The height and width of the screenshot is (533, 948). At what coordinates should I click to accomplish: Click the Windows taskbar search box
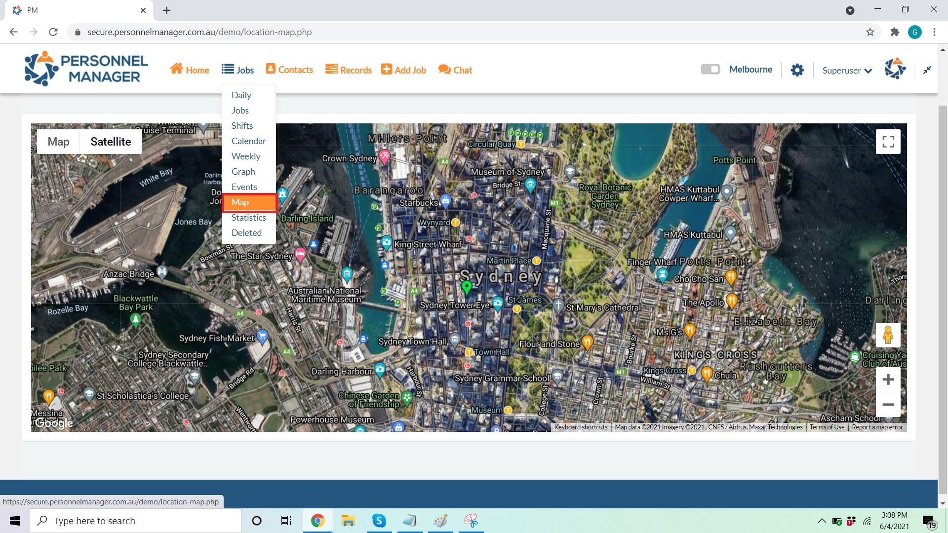click(136, 521)
